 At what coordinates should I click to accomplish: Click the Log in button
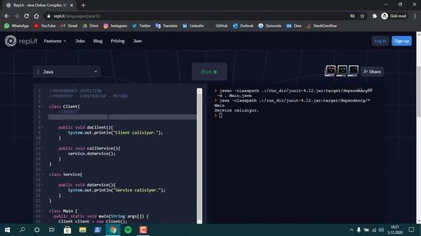(380, 41)
